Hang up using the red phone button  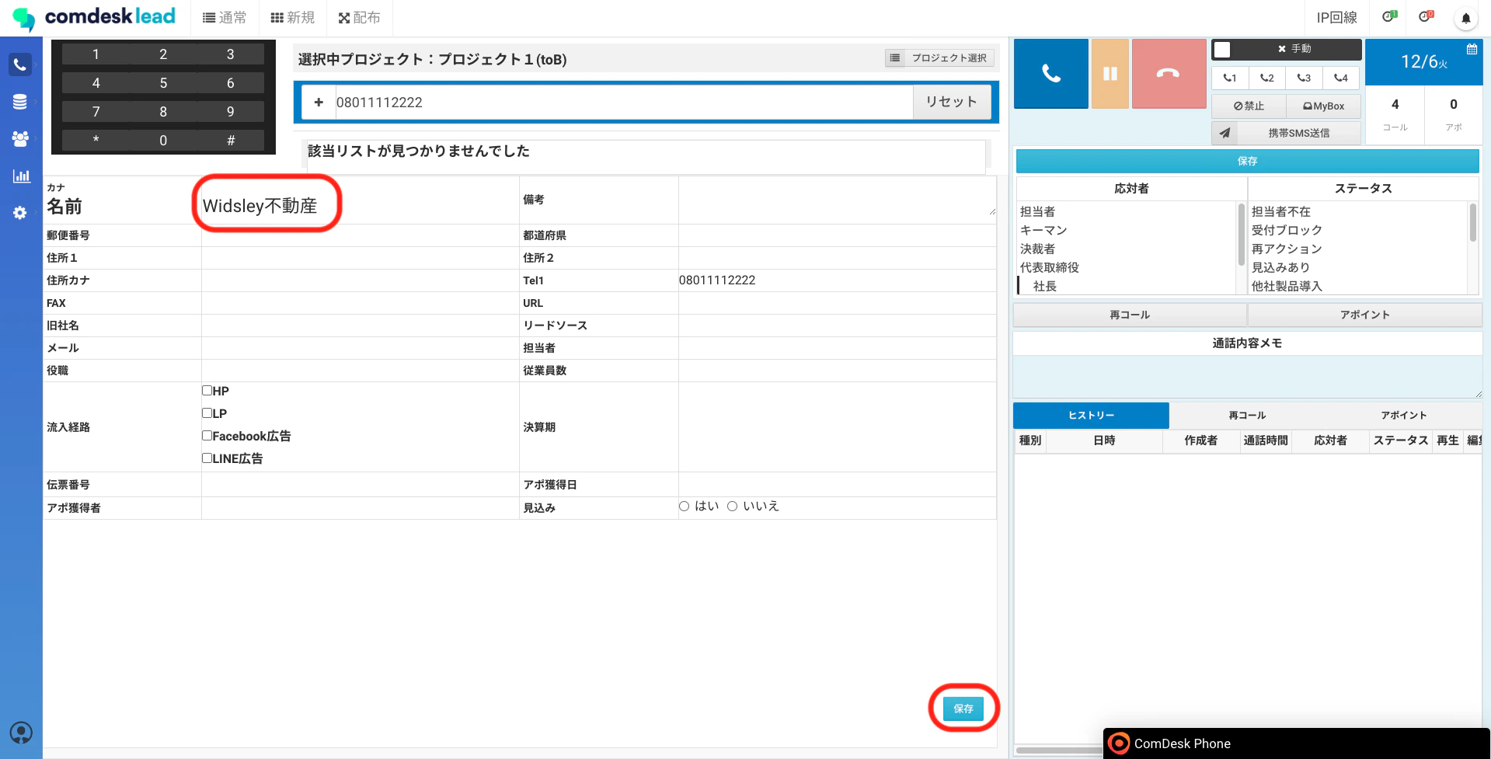click(x=1169, y=74)
